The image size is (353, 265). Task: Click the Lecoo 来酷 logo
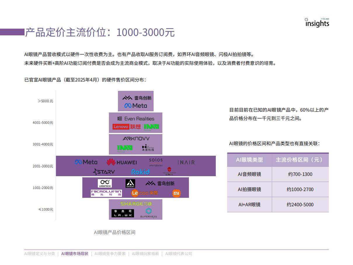click(x=144, y=193)
